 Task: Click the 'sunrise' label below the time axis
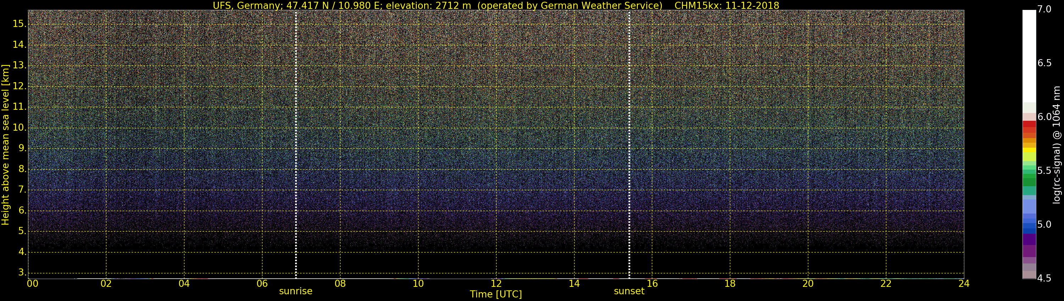(x=296, y=291)
